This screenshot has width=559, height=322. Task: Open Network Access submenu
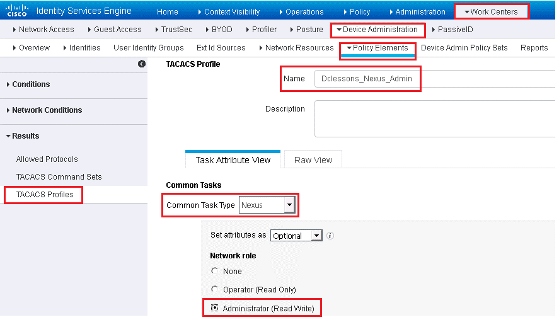43,30
